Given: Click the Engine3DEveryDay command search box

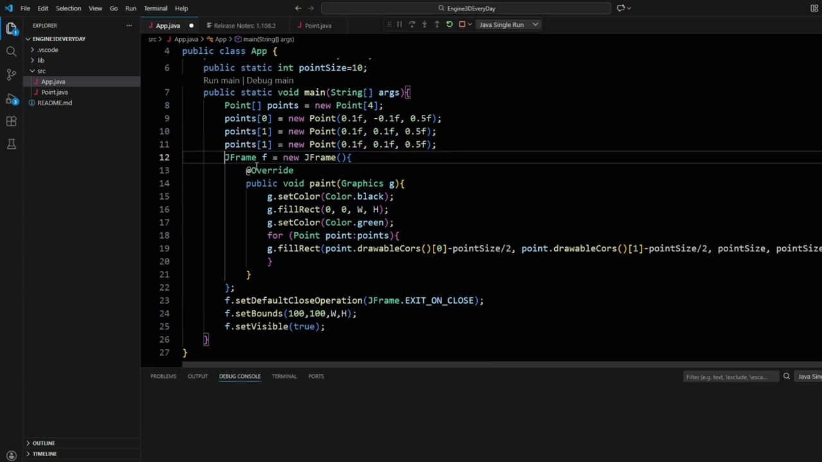Looking at the screenshot, I should tap(466, 8).
